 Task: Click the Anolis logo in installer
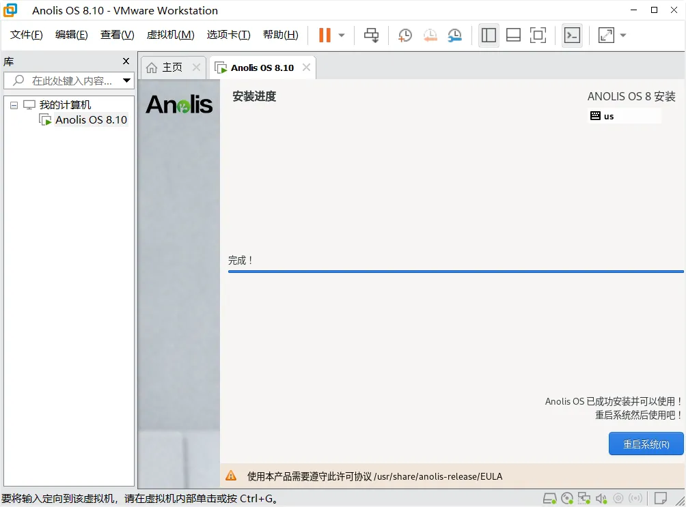click(x=179, y=105)
